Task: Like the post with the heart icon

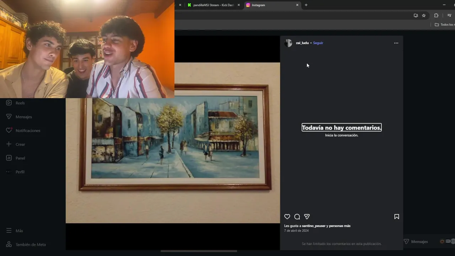Action: coord(287,217)
